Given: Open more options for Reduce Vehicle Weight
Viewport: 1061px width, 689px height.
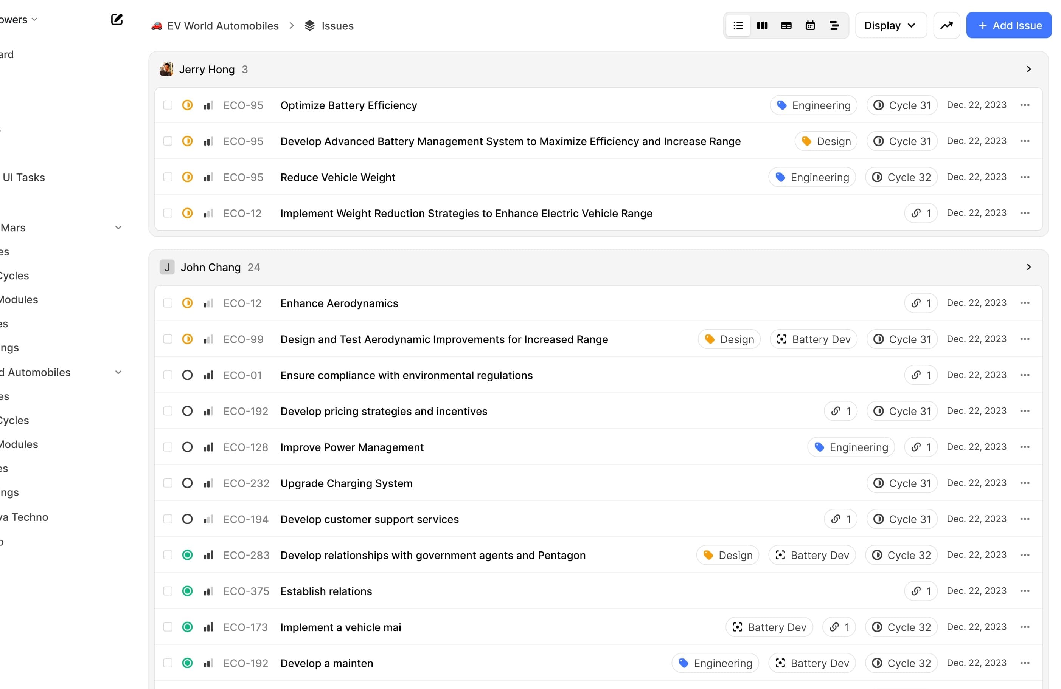Looking at the screenshot, I should 1025,177.
